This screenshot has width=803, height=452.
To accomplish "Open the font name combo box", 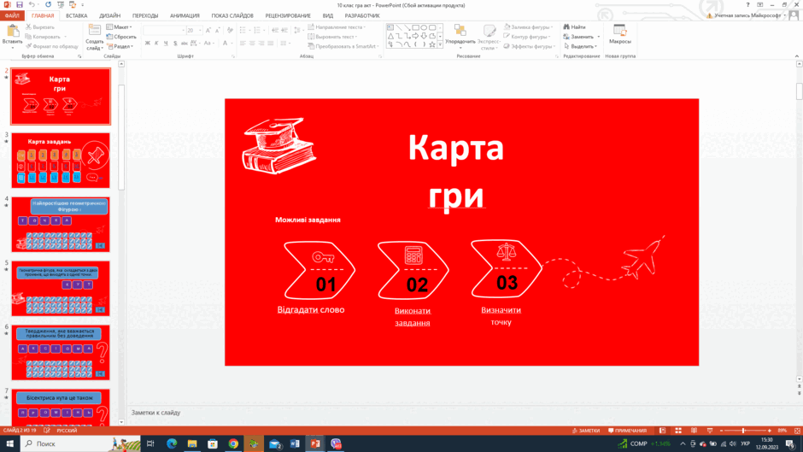I will (164, 30).
